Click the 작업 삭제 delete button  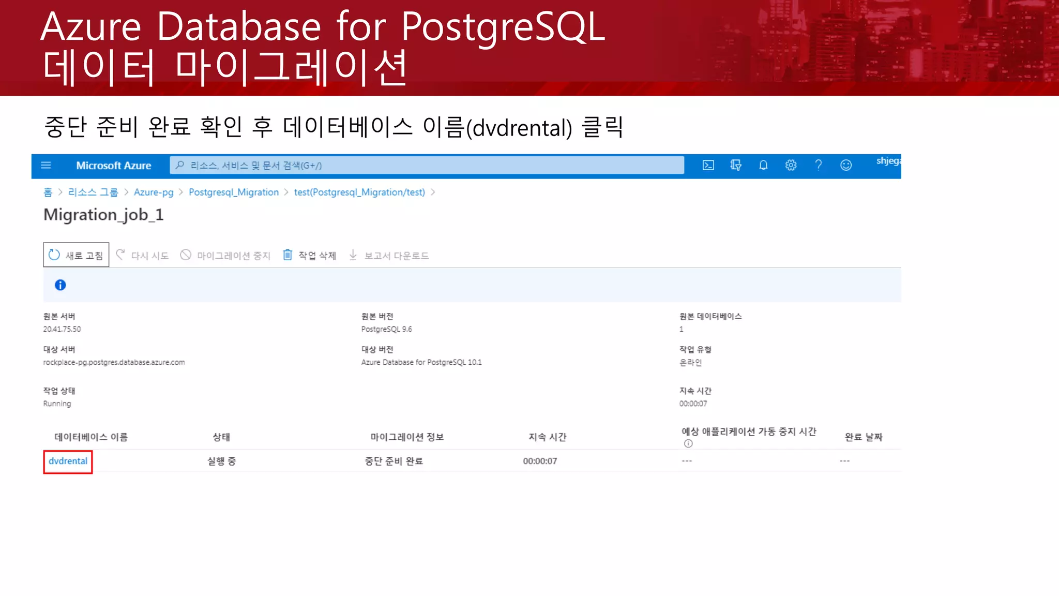[x=309, y=255]
